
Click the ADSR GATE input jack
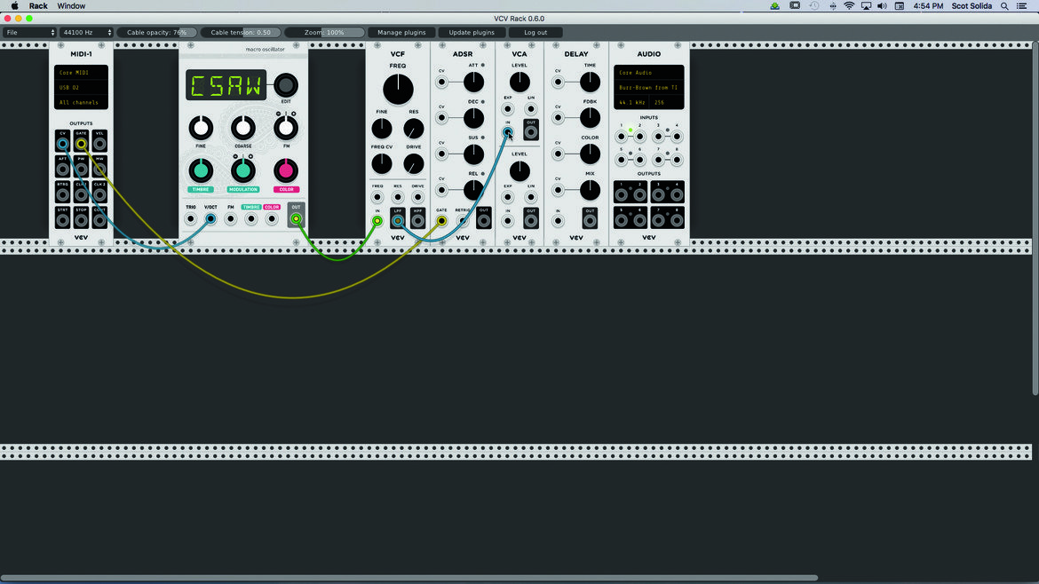(x=441, y=220)
